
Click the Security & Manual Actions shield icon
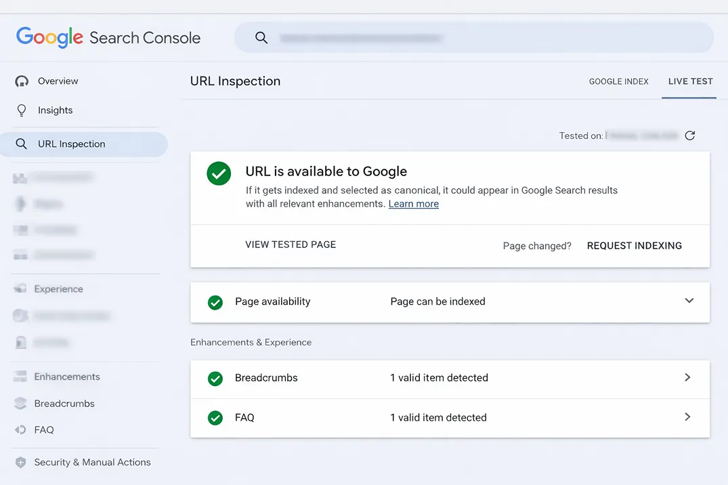tap(20, 462)
